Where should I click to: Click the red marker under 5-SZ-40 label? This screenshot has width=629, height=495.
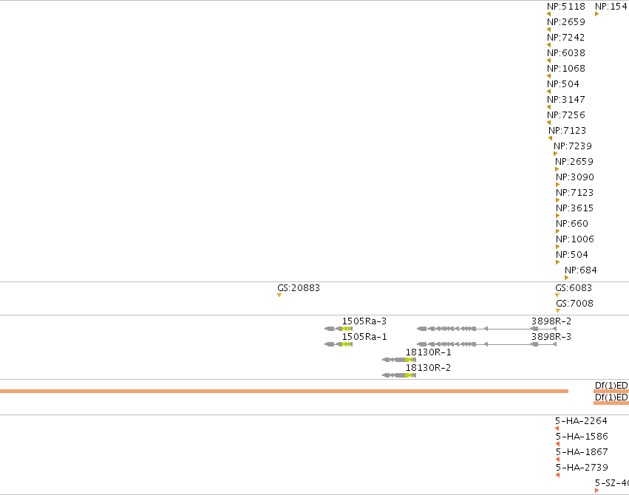click(x=597, y=491)
